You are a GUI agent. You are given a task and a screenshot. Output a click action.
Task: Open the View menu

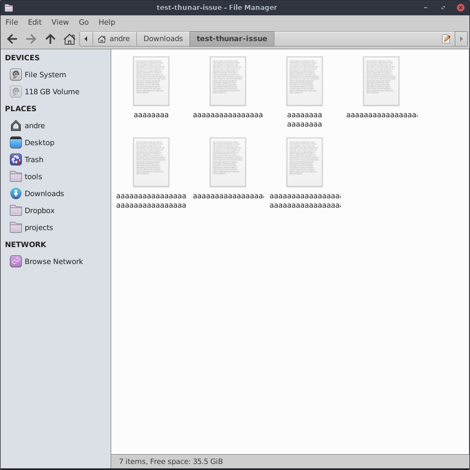point(60,22)
